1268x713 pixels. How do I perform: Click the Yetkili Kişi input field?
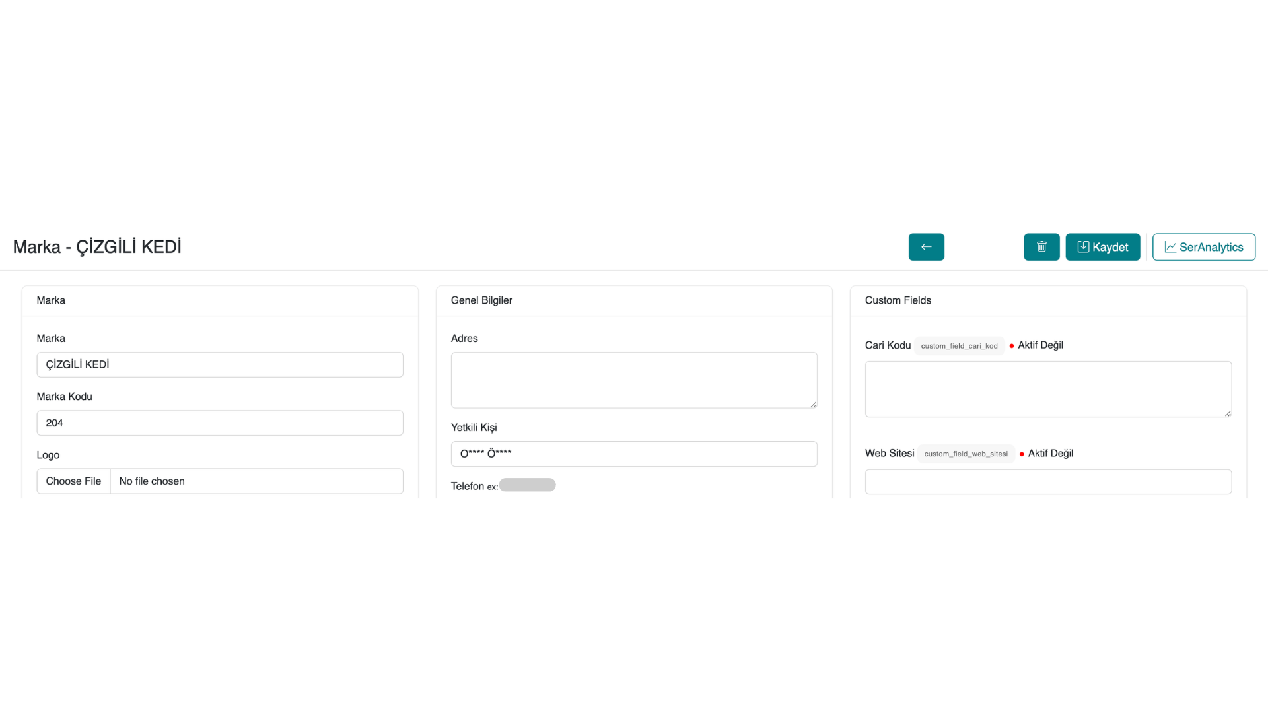tap(633, 454)
